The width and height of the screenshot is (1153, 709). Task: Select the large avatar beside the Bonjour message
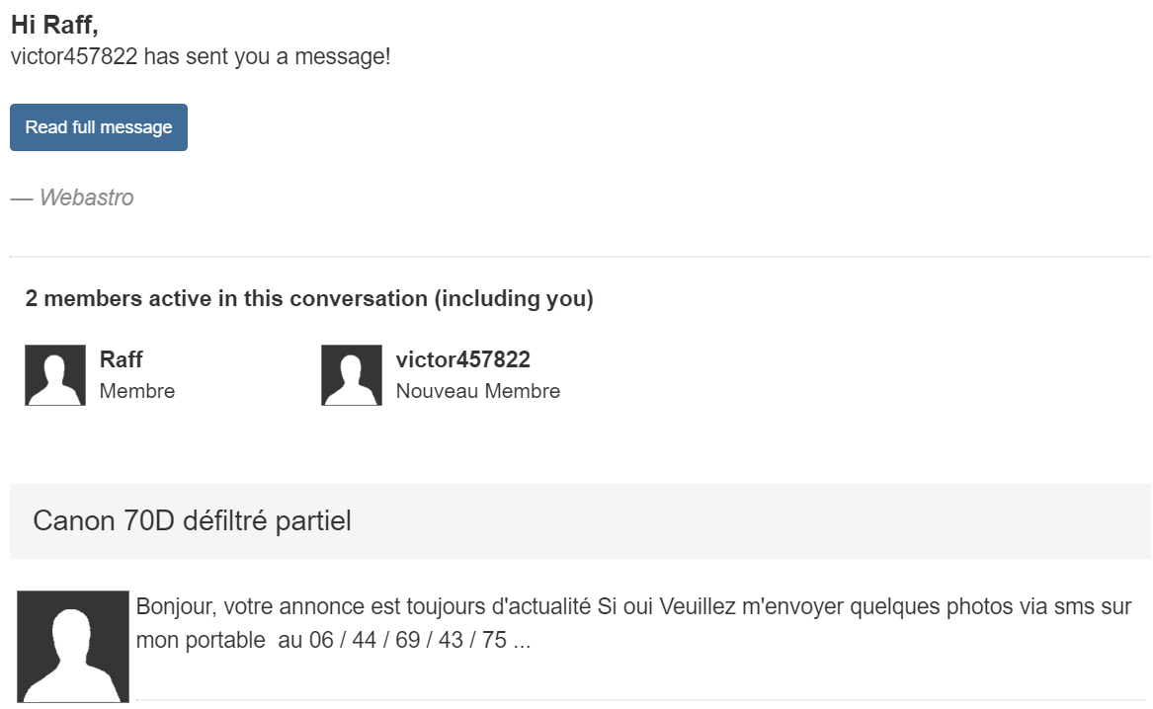click(73, 646)
